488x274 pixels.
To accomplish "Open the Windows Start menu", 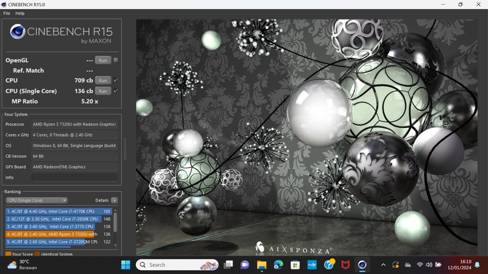I will (125, 265).
